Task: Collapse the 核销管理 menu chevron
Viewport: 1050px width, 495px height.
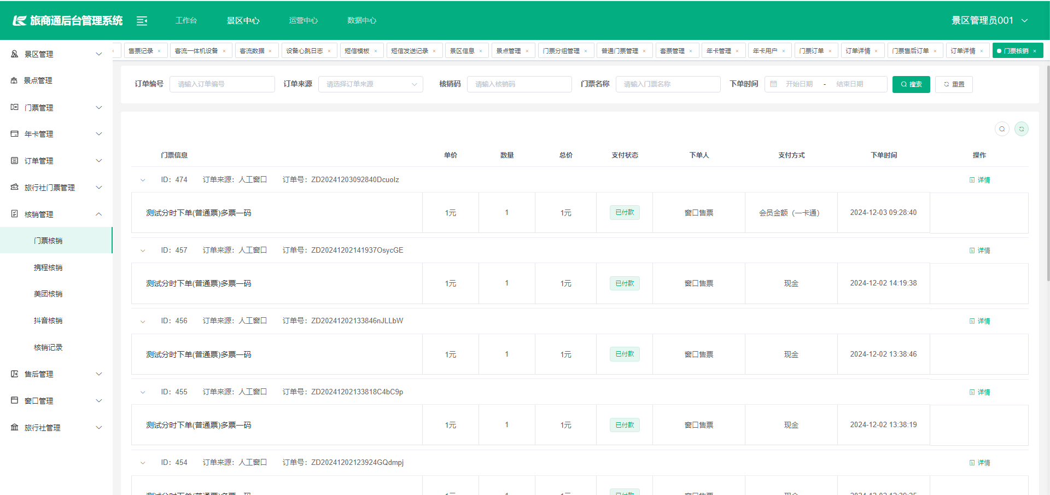Action: click(x=99, y=214)
